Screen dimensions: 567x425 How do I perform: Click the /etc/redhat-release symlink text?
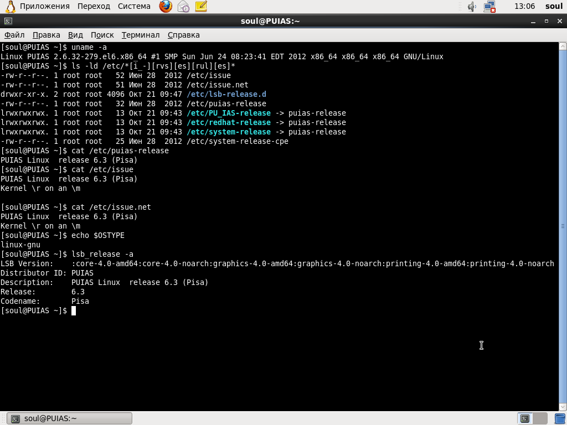229,122
